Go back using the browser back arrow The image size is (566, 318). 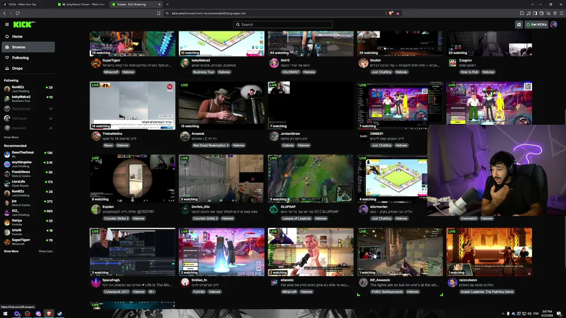point(5,13)
